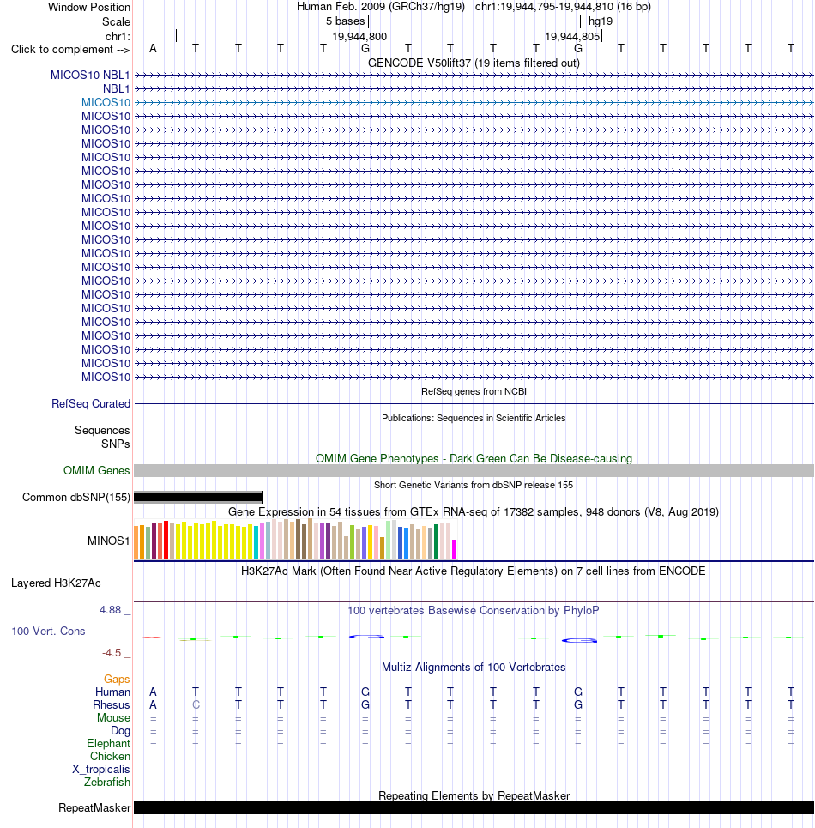Click the mismatched C base in Rhesus row
This screenshot has height=828, width=815.
point(196,705)
